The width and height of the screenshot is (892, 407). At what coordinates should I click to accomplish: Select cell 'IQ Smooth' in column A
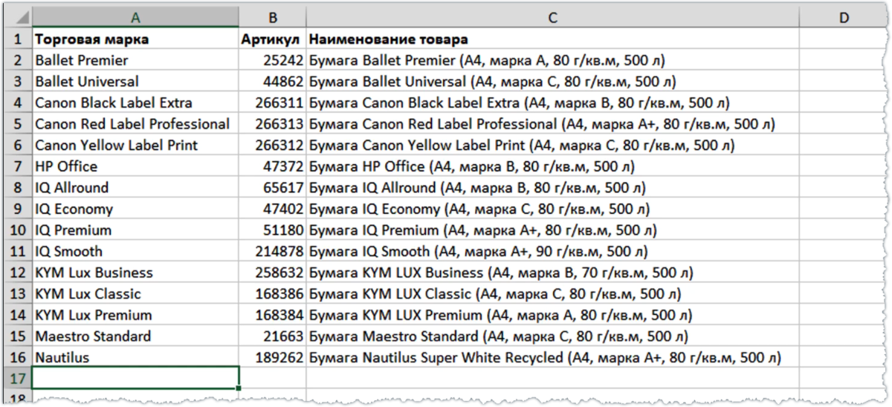coord(135,251)
